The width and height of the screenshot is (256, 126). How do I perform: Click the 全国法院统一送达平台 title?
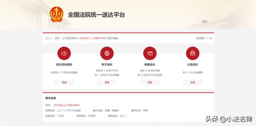click(x=96, y=15)
